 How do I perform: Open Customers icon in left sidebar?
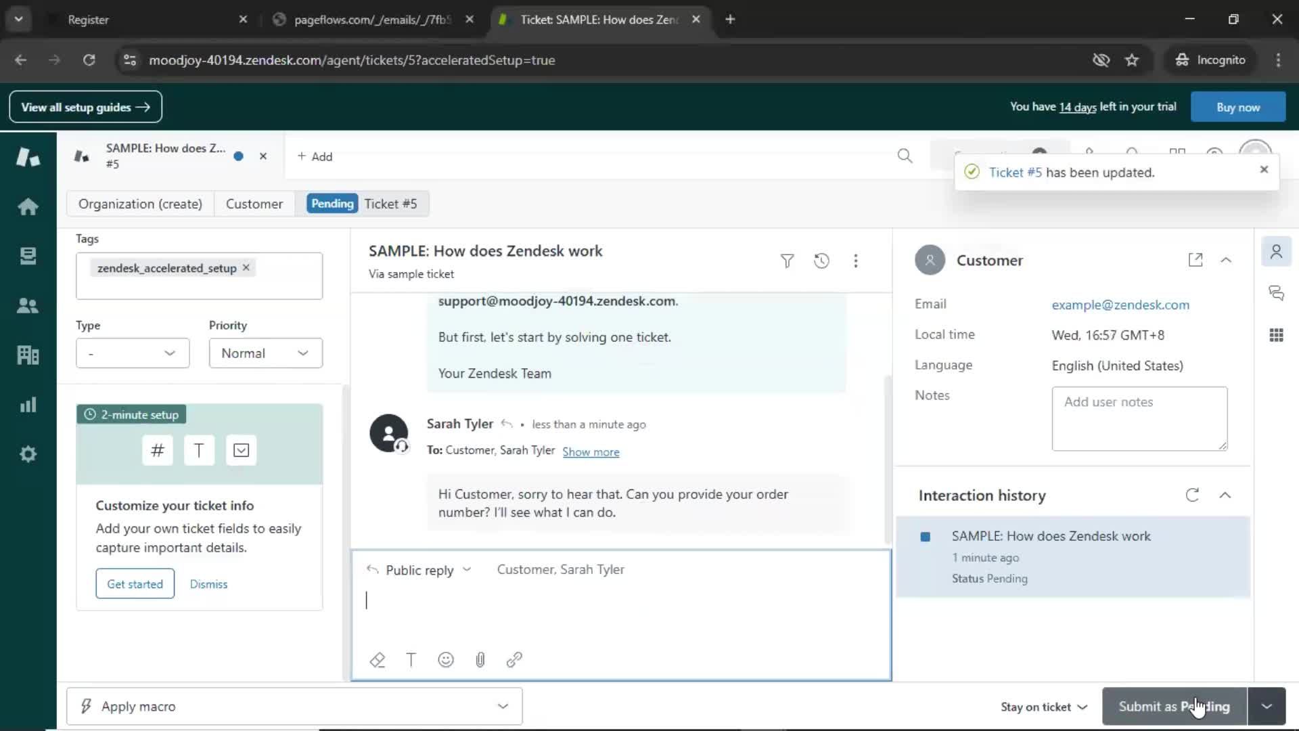(28, 305)
